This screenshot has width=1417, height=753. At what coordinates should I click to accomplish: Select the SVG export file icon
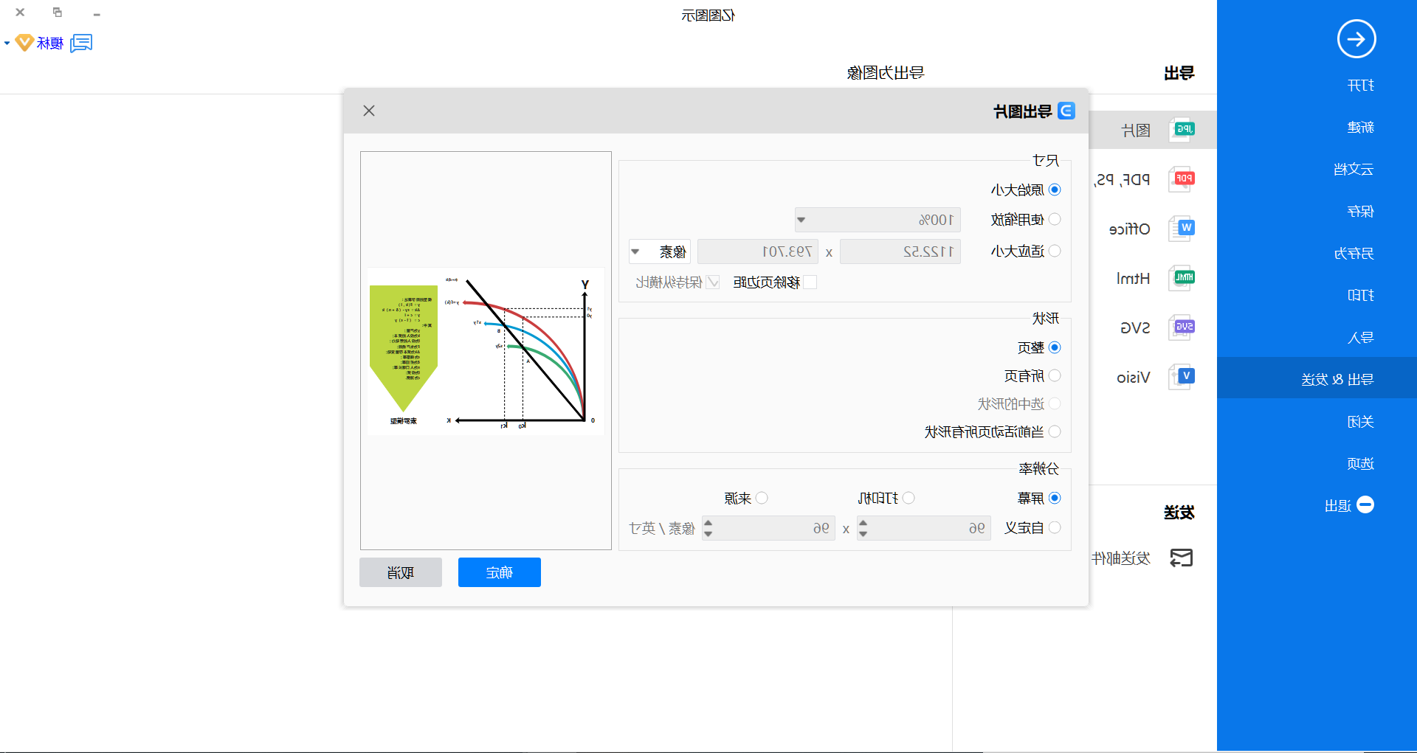1182,327
